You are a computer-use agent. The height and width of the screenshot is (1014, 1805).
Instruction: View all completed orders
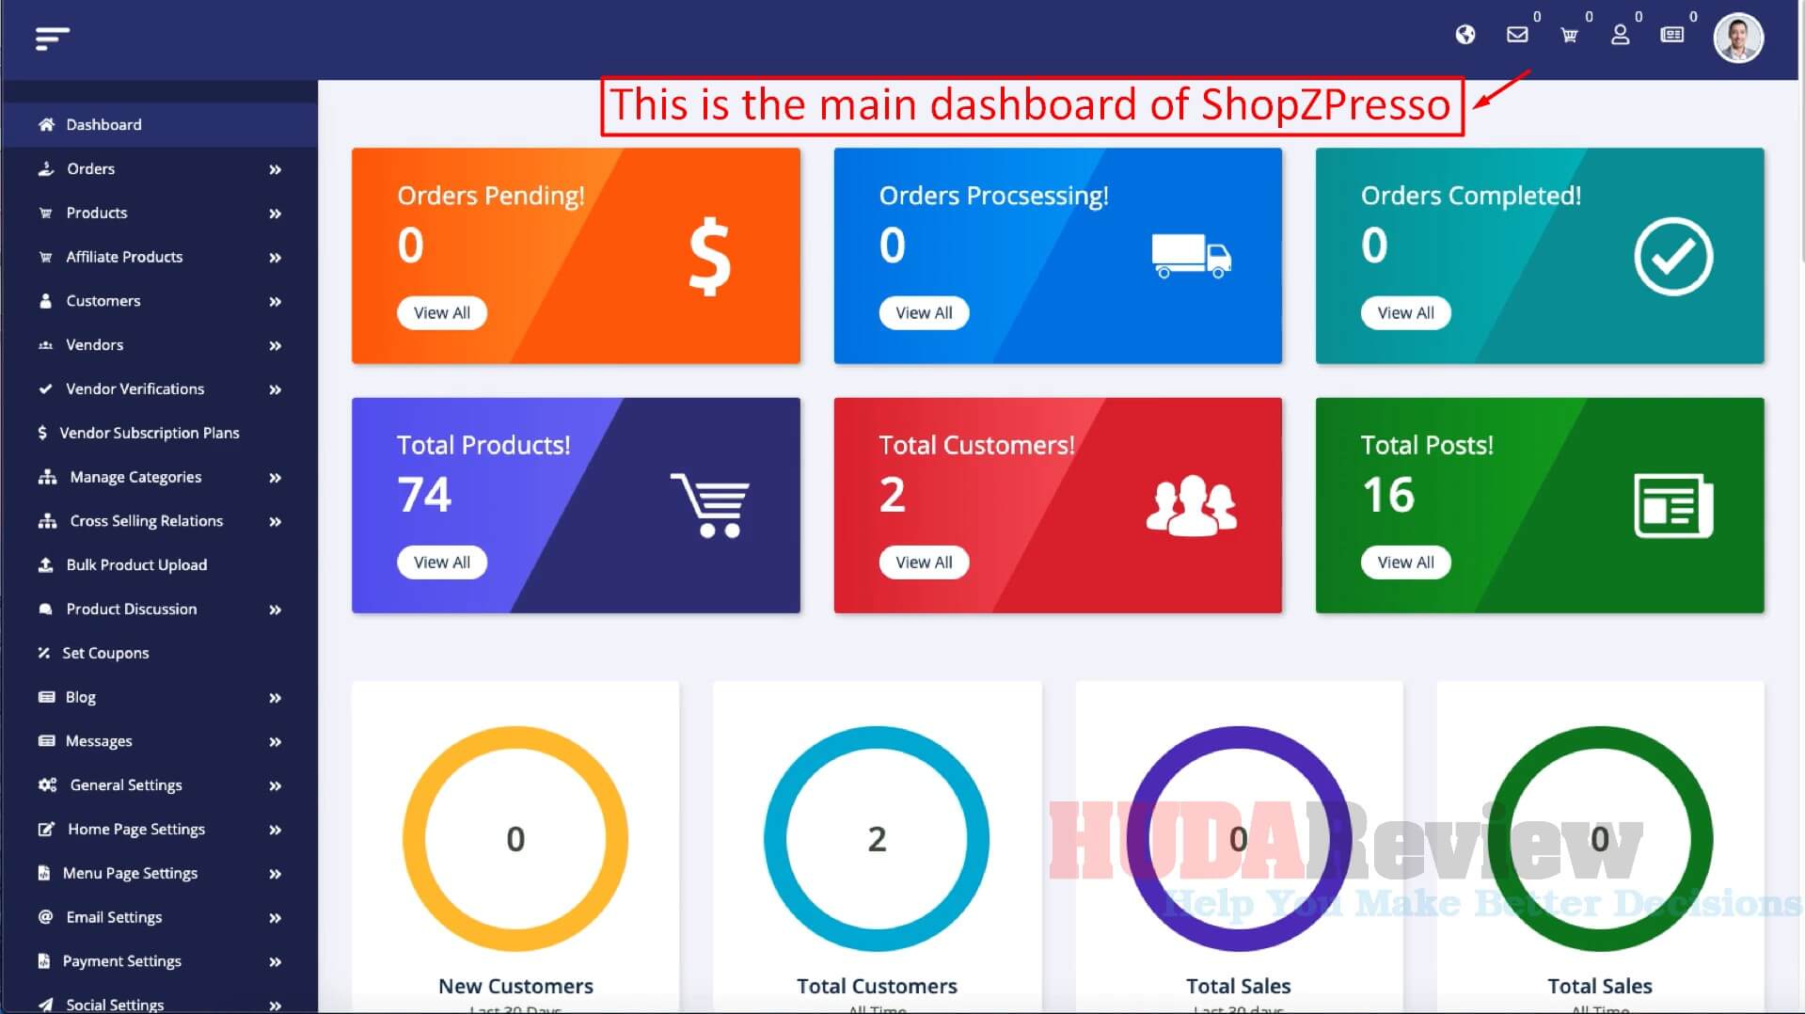click(1405, 312)
